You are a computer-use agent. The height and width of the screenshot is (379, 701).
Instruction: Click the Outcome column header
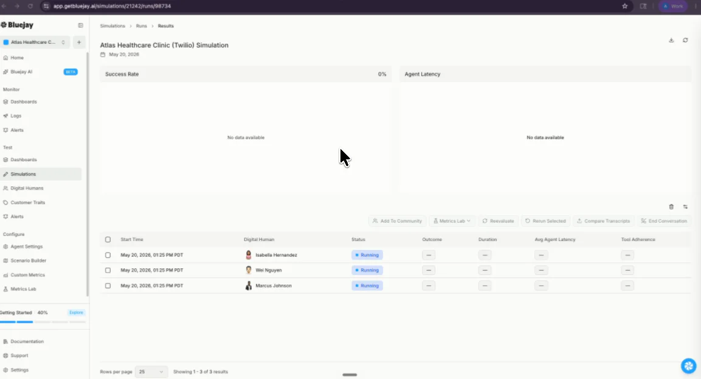click(x=432, y=240)
